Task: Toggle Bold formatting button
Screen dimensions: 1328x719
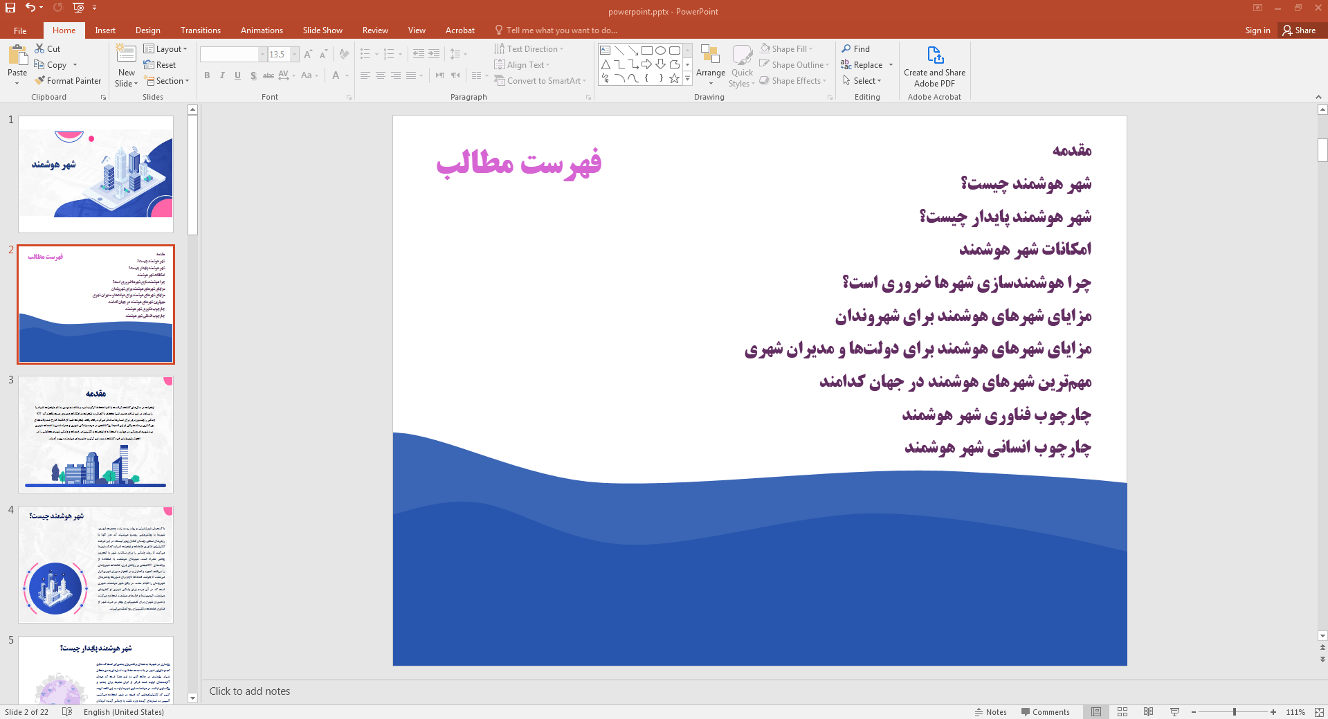Action: point(207,75)
